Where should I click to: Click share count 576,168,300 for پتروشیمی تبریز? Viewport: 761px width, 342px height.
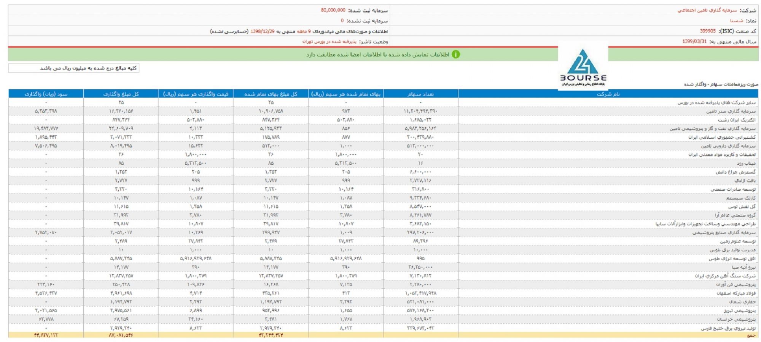(420, 310)
